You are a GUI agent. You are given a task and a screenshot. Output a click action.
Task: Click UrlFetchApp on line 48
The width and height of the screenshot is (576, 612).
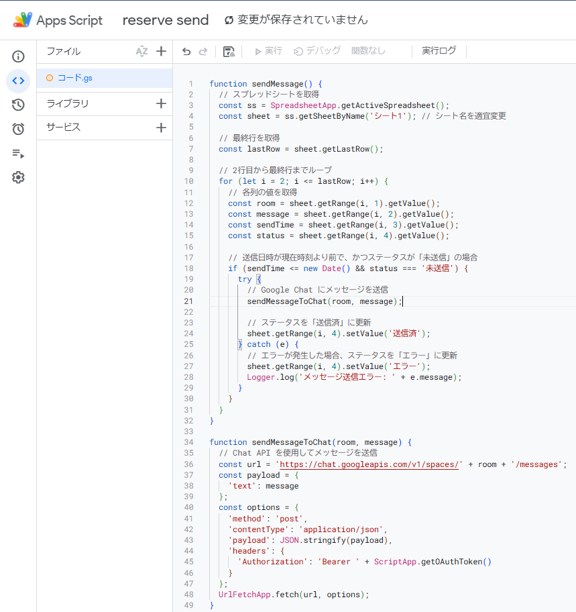245,595
